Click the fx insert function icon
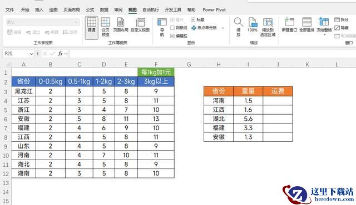356x205 pixels. coord(60,54)
